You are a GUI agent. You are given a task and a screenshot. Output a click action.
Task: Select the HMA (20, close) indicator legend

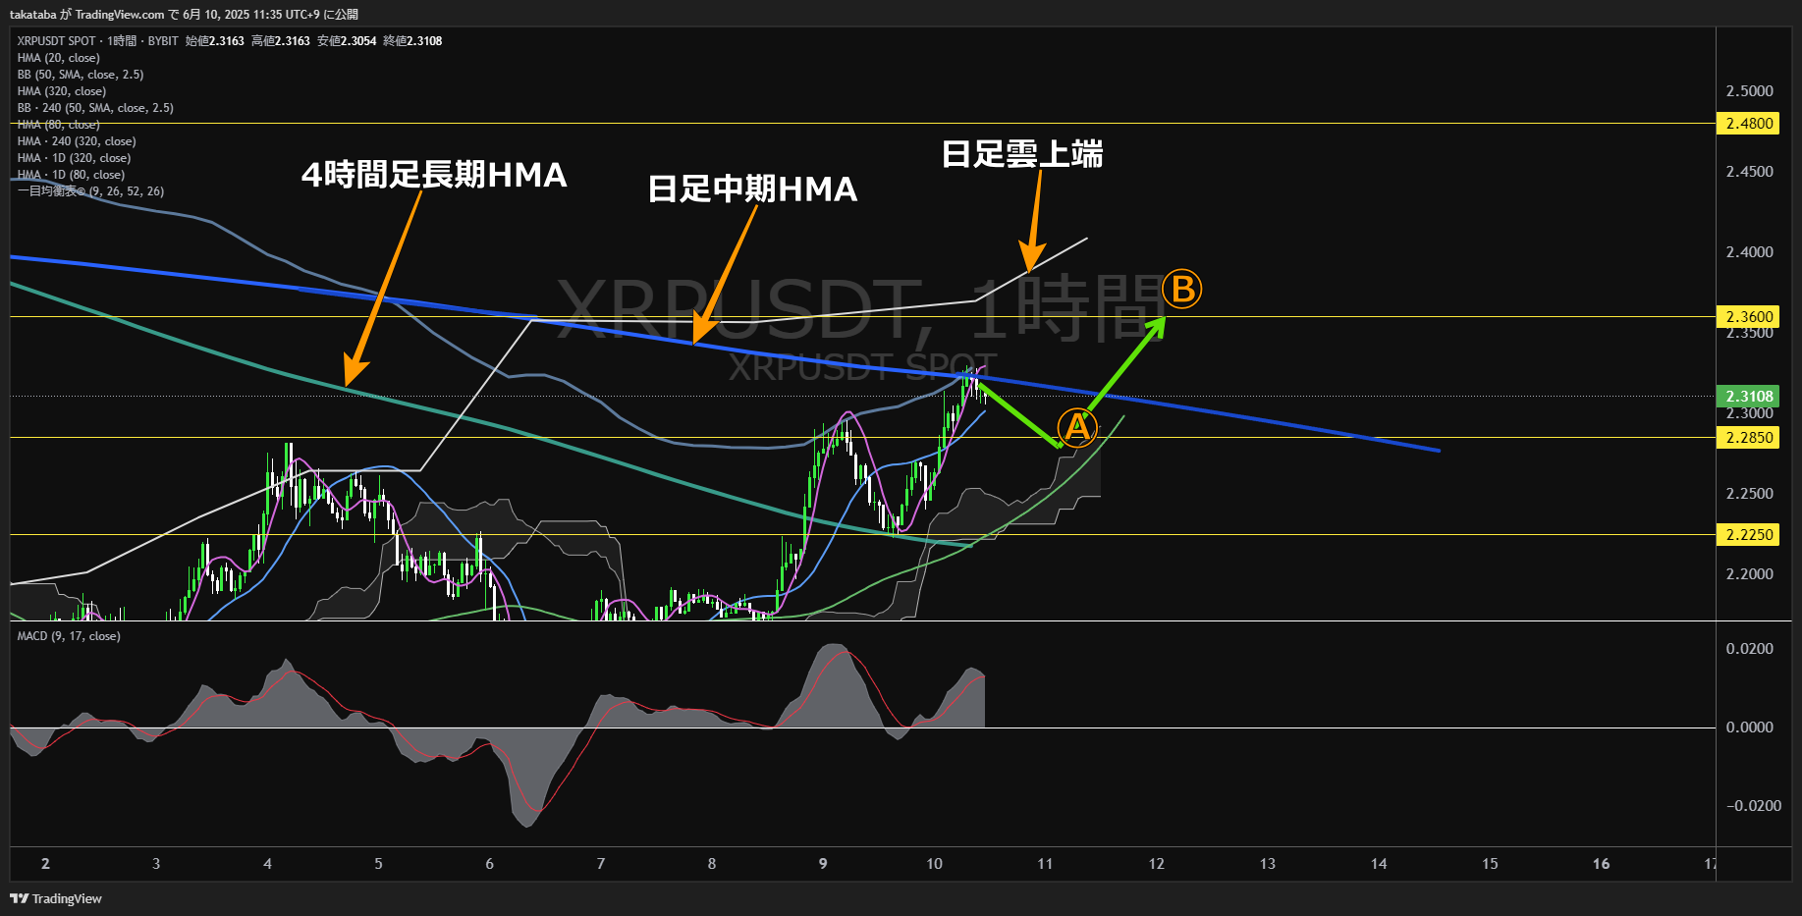(59, 58)
